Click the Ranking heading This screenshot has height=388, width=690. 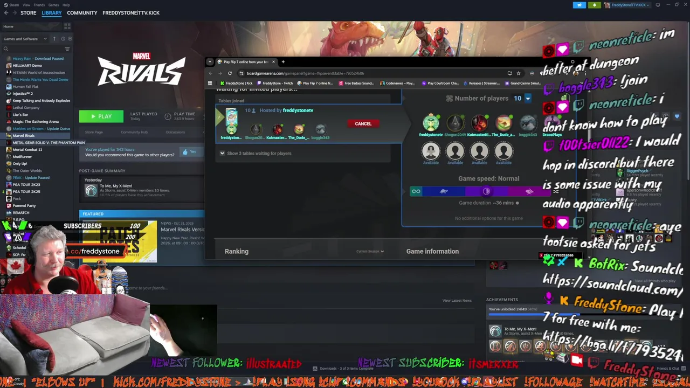click(237, 251)
